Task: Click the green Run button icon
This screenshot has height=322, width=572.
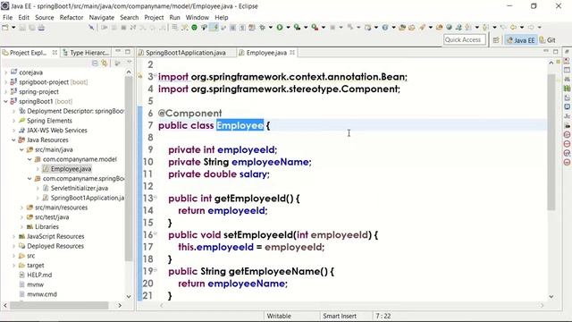Action: 280,28
